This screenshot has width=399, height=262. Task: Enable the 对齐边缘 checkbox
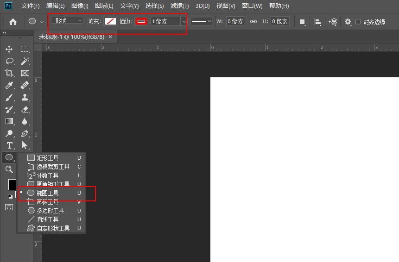coord(358,21)
